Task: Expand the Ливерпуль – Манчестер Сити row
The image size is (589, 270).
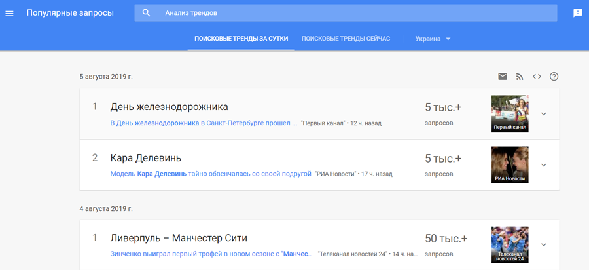Action: (544, 245)
